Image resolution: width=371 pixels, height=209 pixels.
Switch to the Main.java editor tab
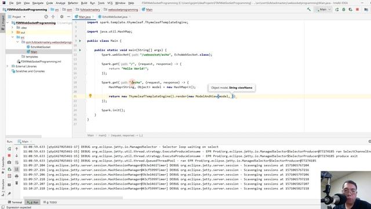pos(85,17)
